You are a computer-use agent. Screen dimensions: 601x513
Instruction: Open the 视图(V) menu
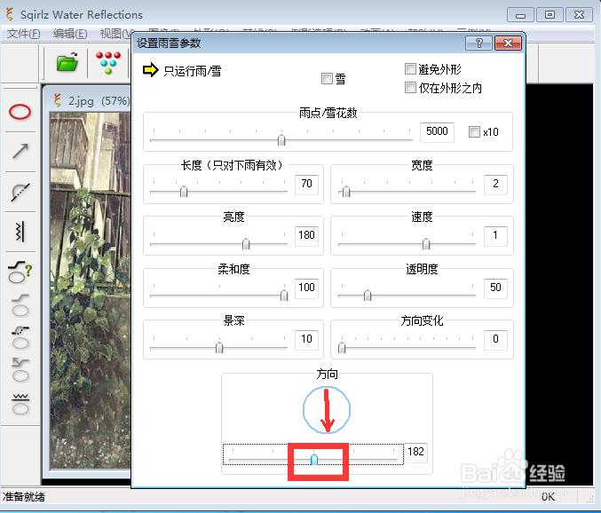click(116, 34)
